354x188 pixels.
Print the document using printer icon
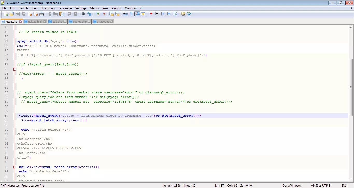tap(41, 14)
